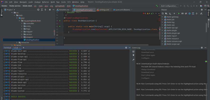Open Project Structure icon in toolbar
Viewport: 210px width, 100px height.
click(201, 6)
